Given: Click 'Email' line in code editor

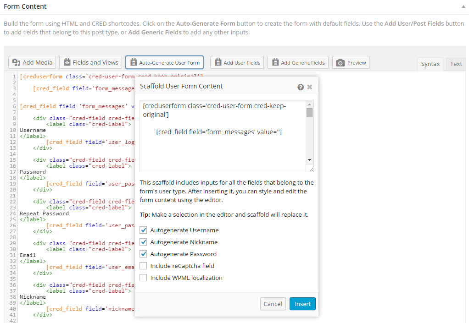Looking at the screenshot, I should 28,255.
